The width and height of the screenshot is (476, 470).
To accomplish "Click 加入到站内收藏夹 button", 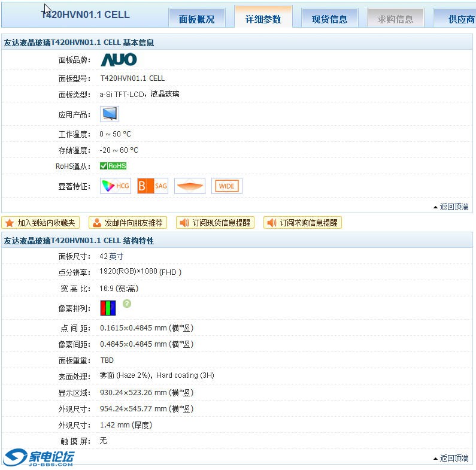I will click(x=41, y=223).
